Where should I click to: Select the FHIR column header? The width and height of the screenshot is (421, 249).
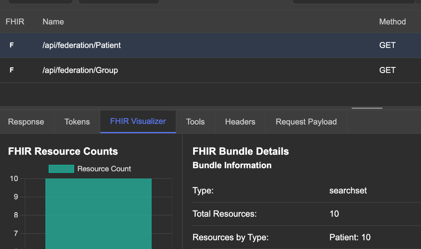(15, 22)
